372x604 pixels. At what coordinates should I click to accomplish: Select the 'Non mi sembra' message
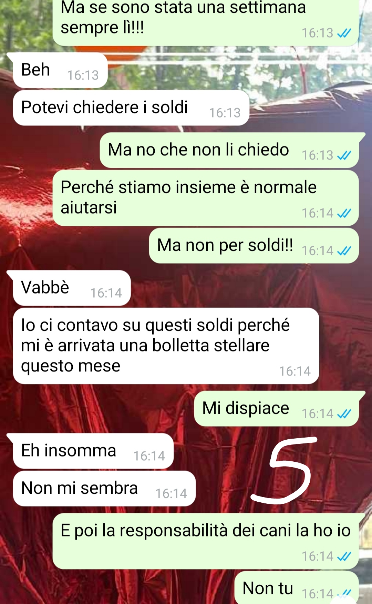point(104,489)
